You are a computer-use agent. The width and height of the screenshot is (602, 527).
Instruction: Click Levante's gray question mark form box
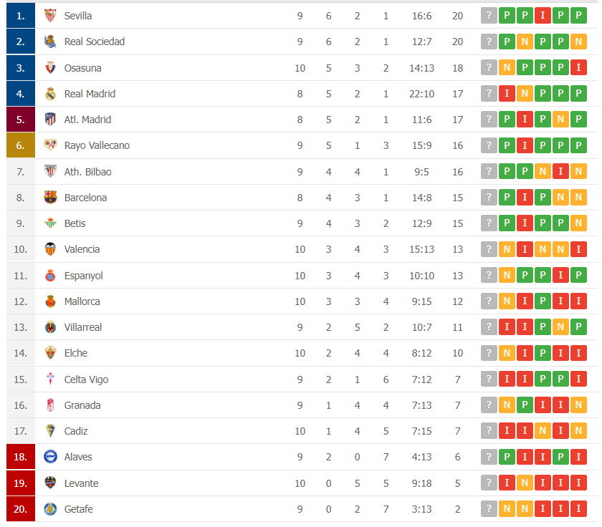(489, 483)
